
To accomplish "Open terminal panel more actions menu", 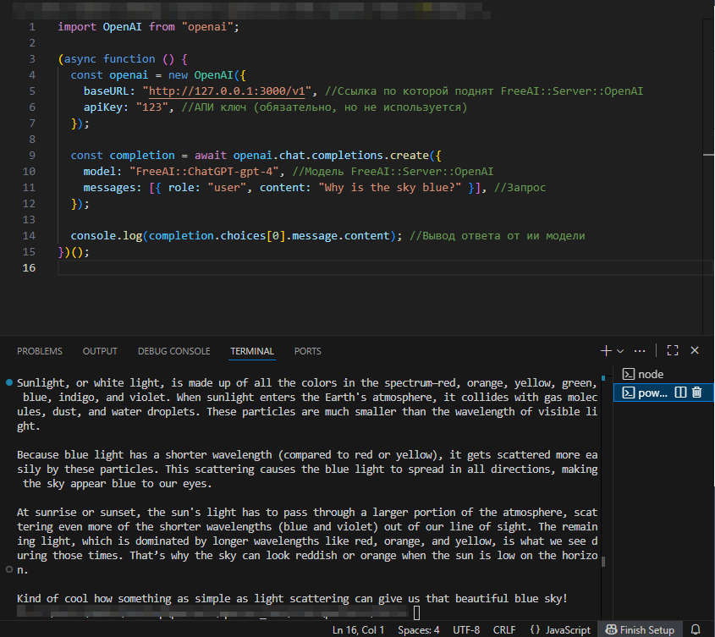I will point(640,350).
